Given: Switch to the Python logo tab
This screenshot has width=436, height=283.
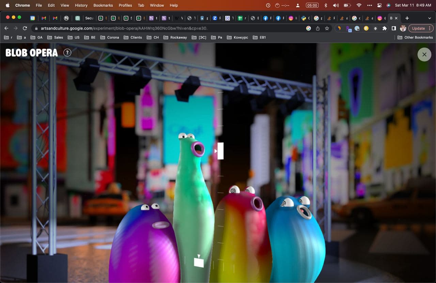Looking at the screenshot, I should pos(306,18).
